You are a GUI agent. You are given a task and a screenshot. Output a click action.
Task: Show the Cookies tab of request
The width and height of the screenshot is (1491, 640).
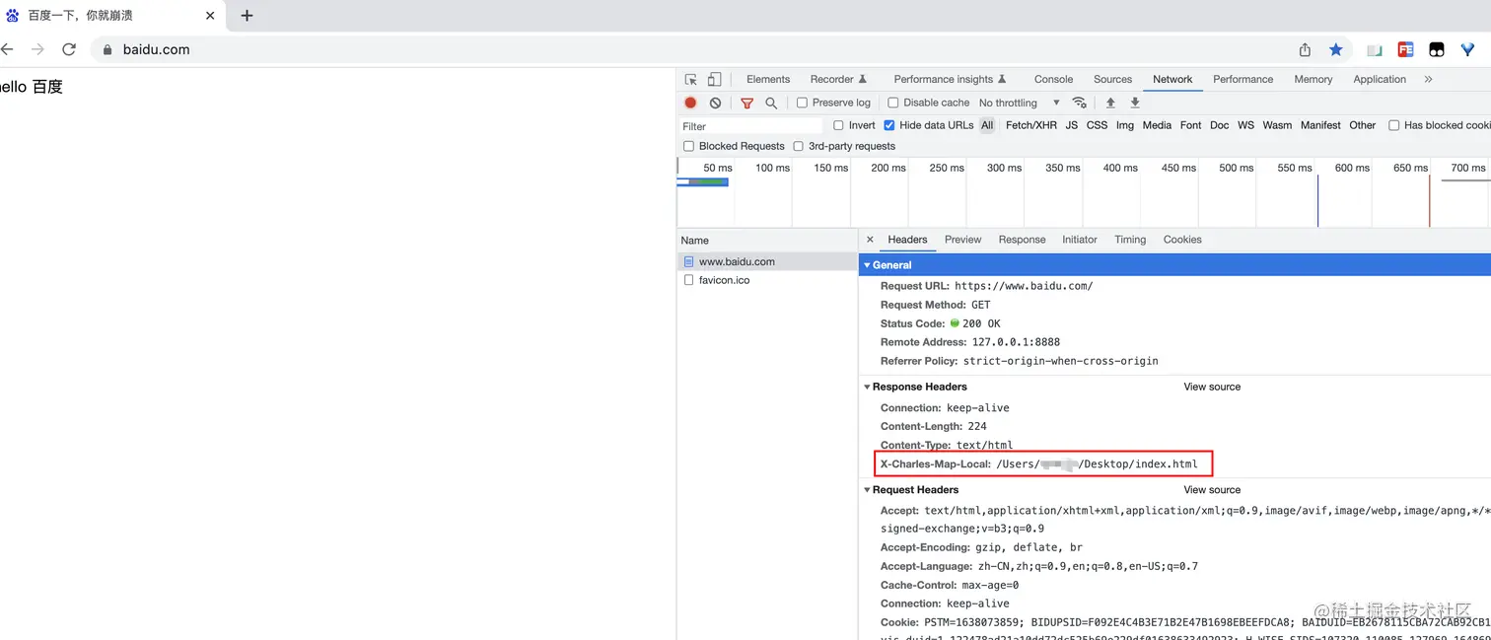[1182, 240]
